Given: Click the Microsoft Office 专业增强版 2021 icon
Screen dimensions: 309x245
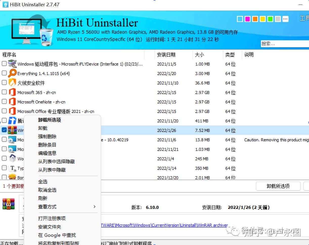Looking at the screenshot, I should pos(12,111).
